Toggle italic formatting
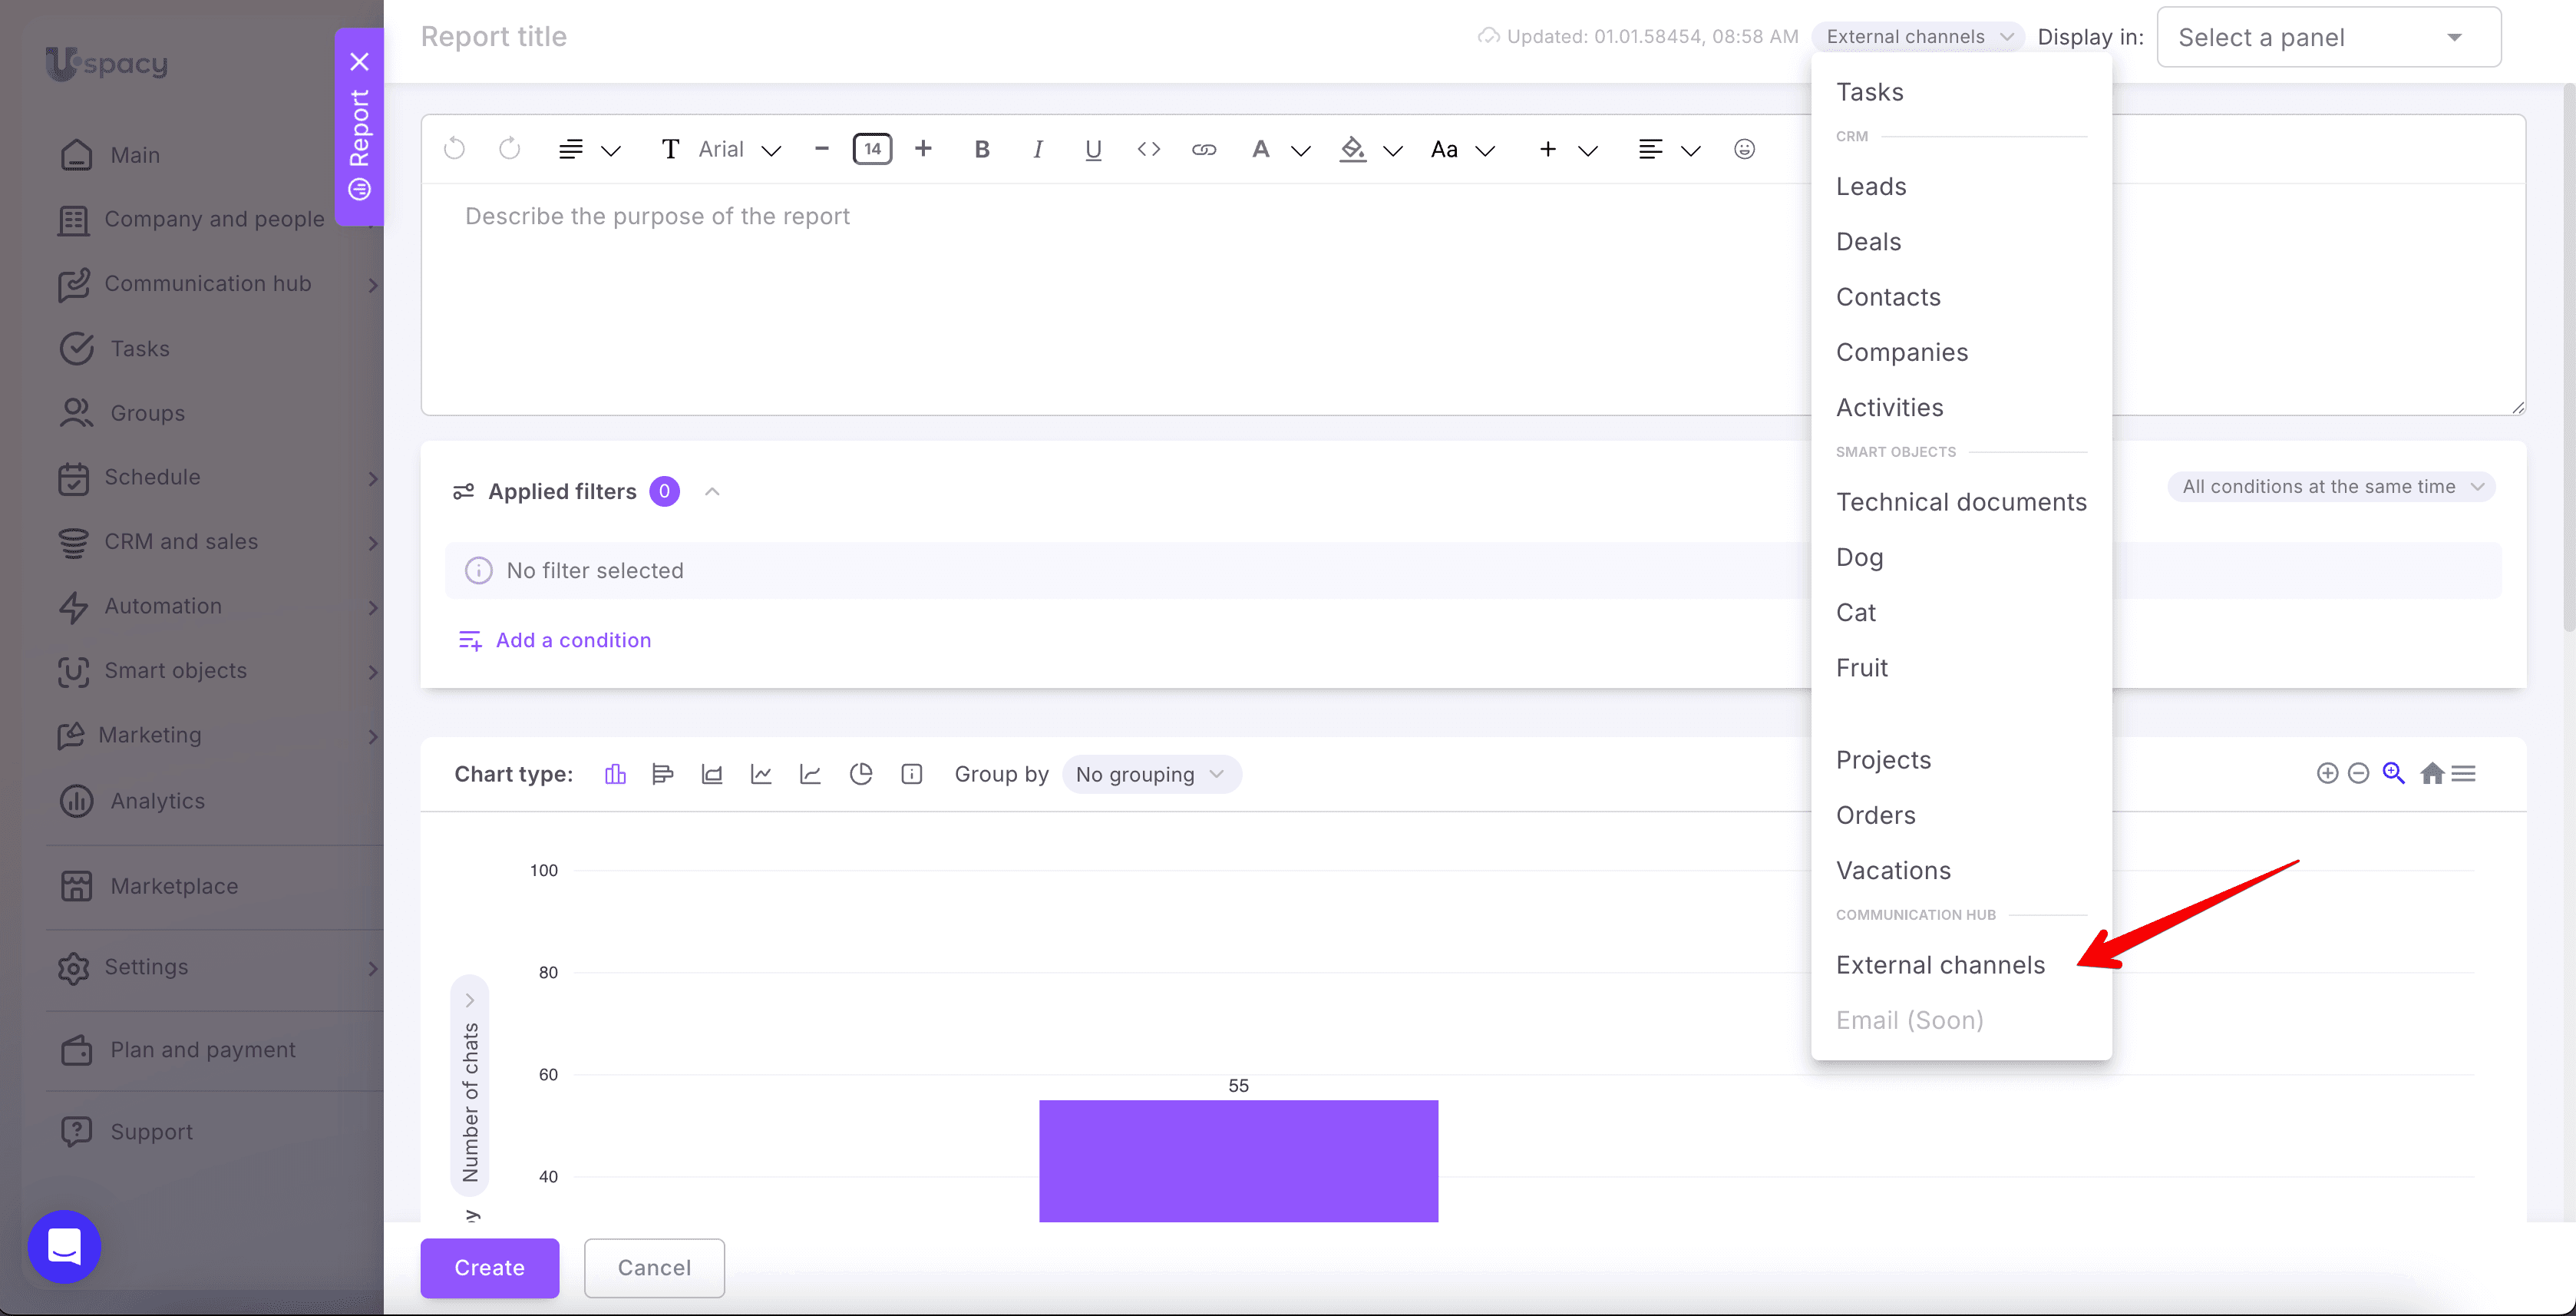 point(1038,149)
